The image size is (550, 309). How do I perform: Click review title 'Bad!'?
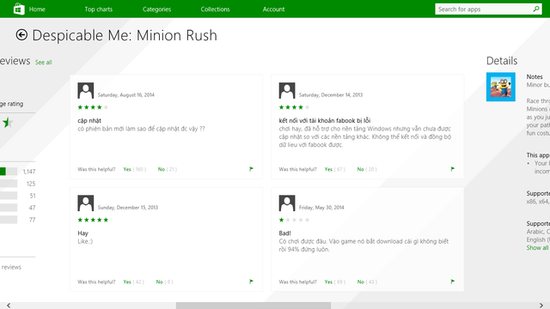point(284,233)
